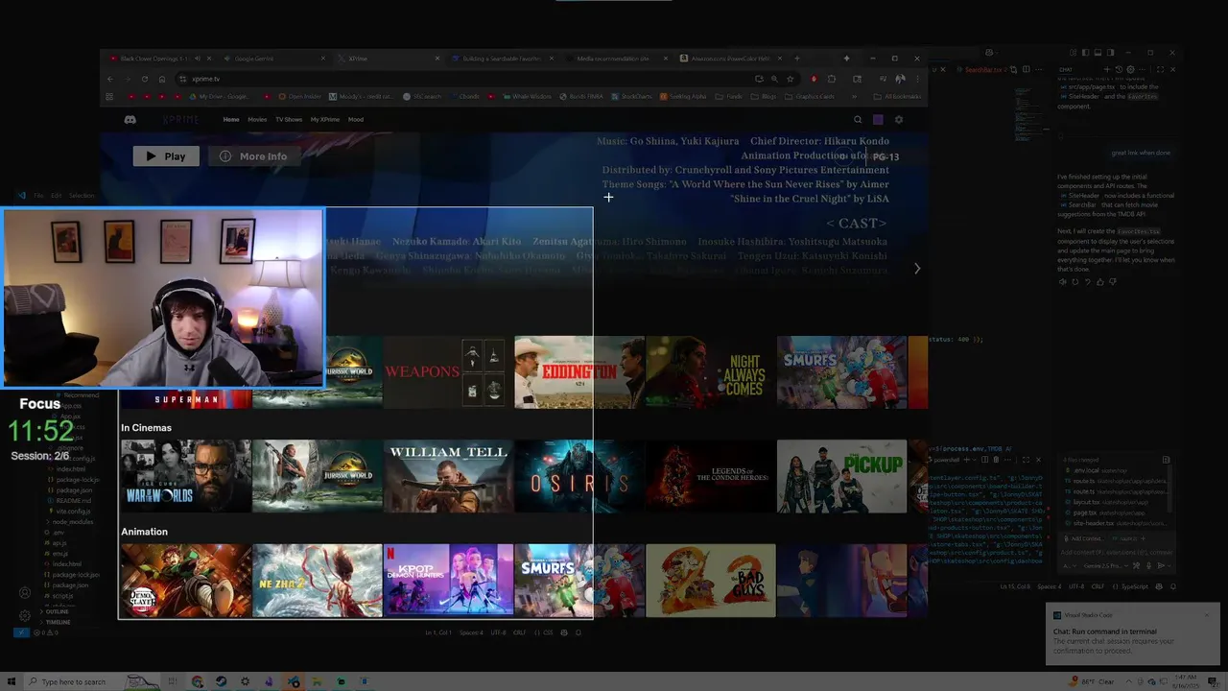Select The Pickup movie thumbnail
Viewport: 1228px width, 691px height.
point(841,476)
